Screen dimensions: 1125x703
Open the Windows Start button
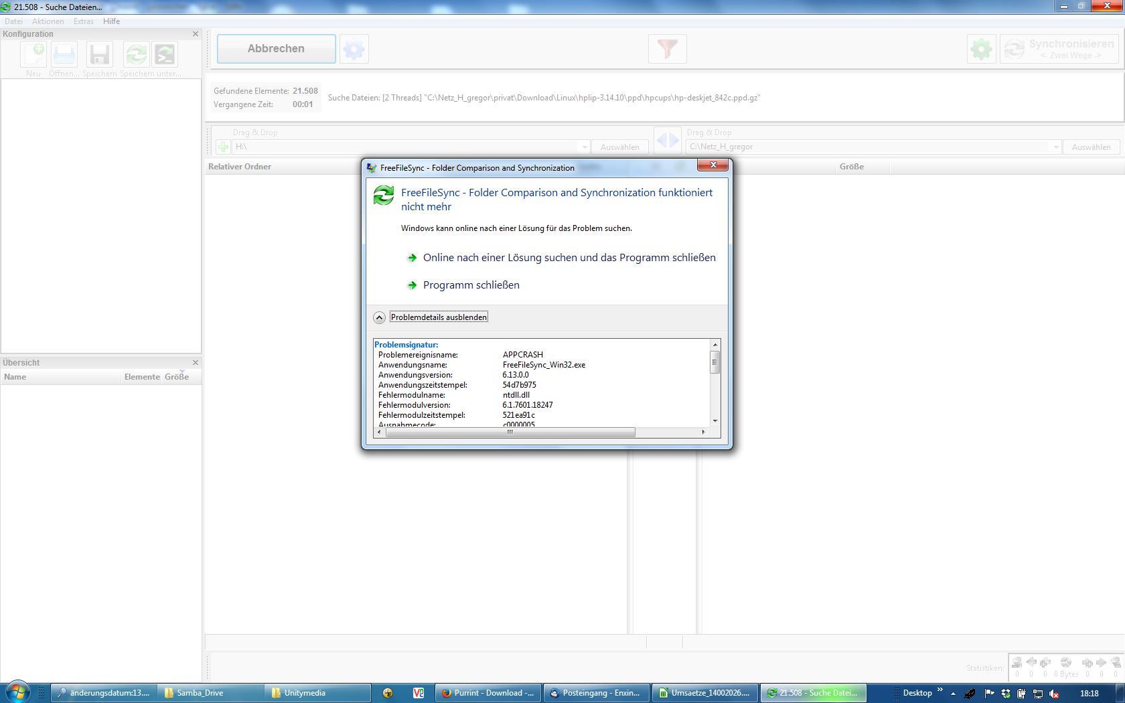pyautogui.click(x=18, y=692)
